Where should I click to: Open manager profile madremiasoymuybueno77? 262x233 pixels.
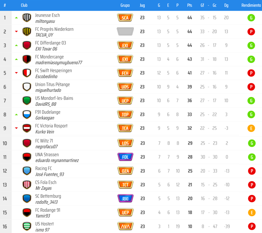[x=59, y=63]
